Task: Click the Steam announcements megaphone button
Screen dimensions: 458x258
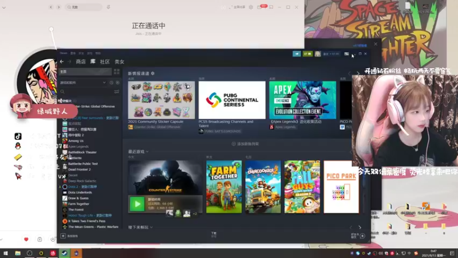Action: [x=297, y=54]
